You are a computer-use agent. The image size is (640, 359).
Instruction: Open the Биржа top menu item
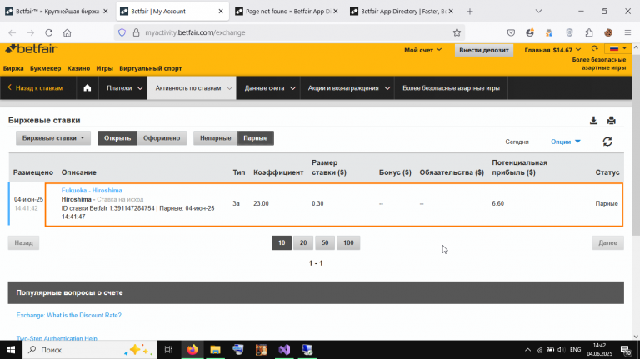coord(13,68)
